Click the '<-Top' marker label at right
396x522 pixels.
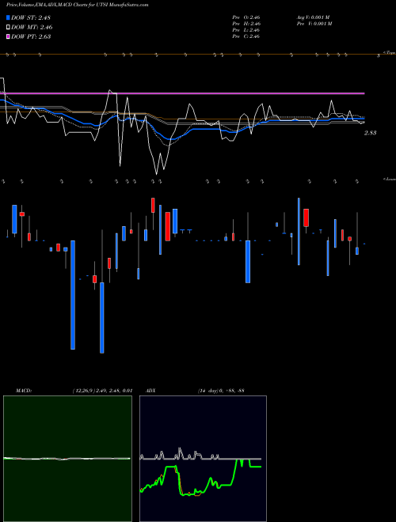(x=389, y=52)
